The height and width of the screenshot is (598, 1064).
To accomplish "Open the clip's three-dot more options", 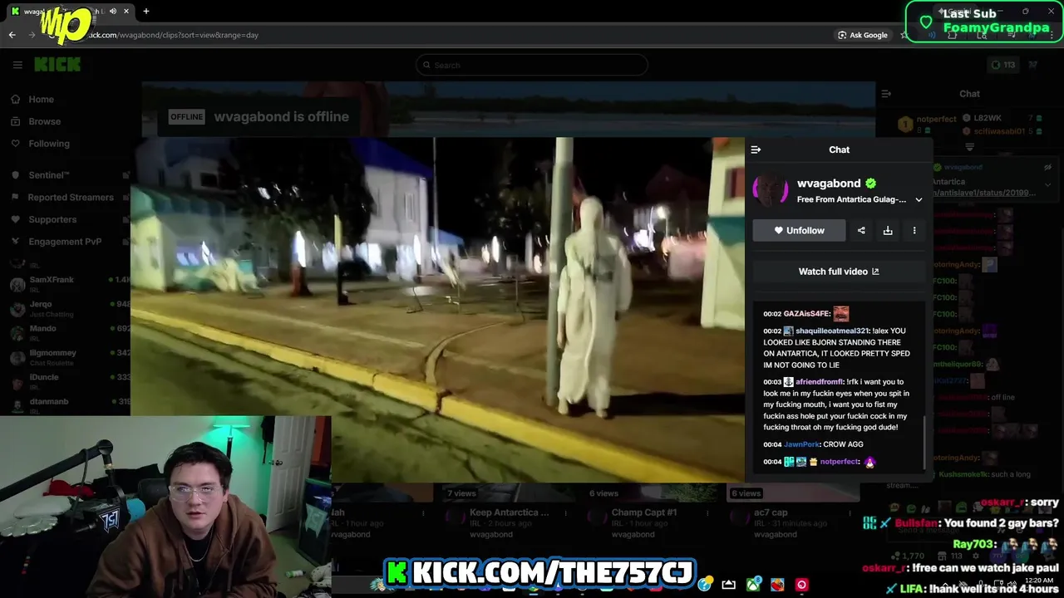I will click(914, 230).
